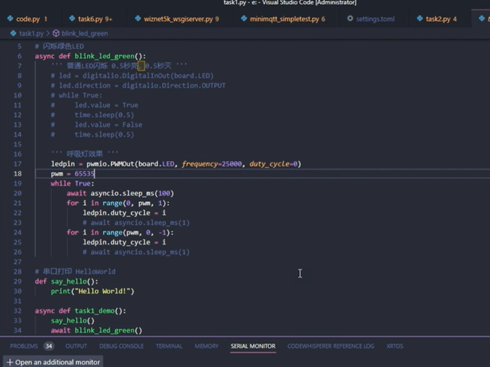Image resolution: width=490 pixels, height=367 pixels.
Task: Click the symbol icon beside blink_led_green breadcrumb
Action: click(55, 33)
